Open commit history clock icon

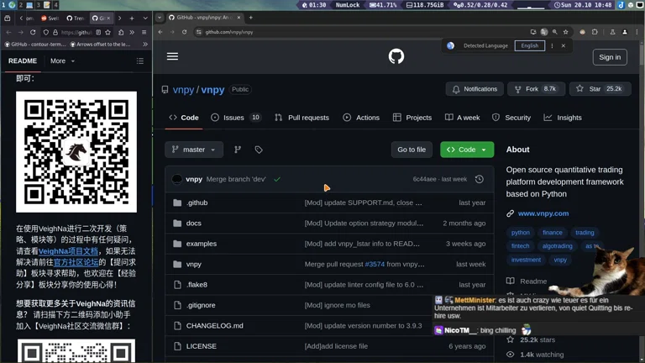(480, 179)
